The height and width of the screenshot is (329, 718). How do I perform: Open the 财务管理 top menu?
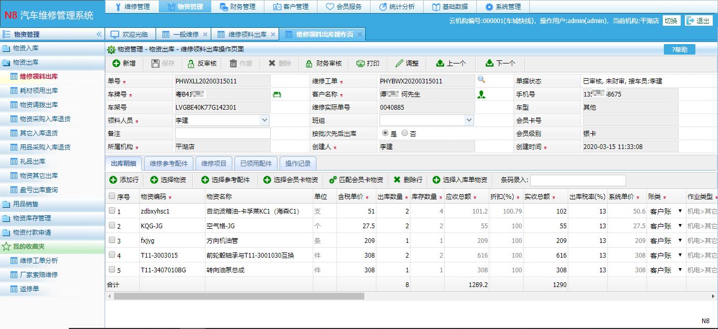coord(238,7)
